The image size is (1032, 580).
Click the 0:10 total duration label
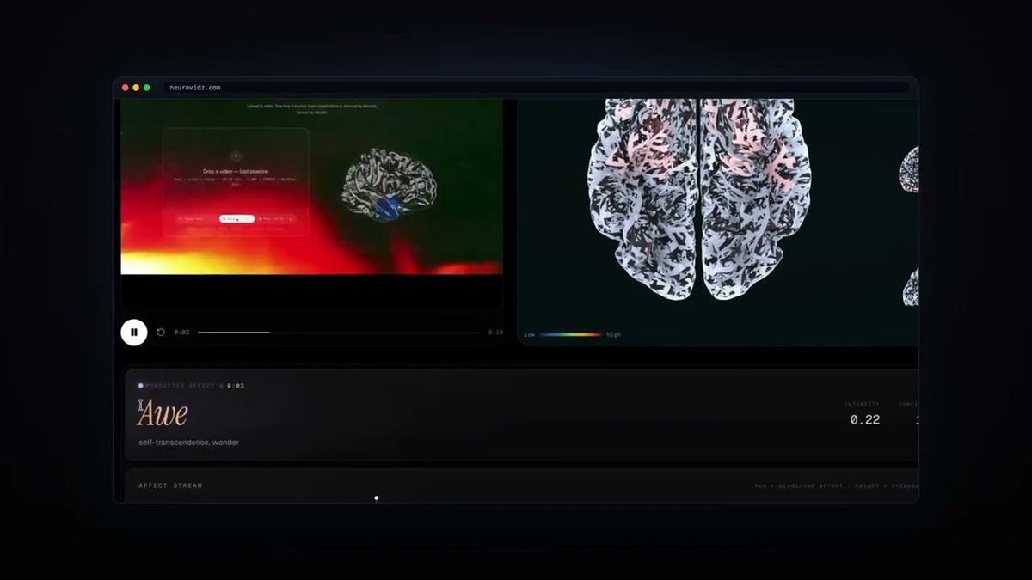click(x=495, y=332)
